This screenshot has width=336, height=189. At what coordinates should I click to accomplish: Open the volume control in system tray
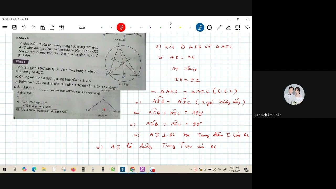[x=219, y=170]
